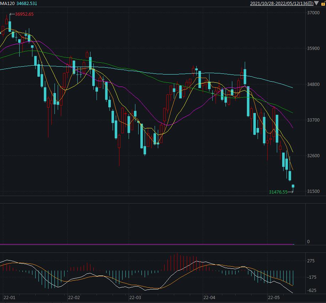Image resolution: width=326 pixels, height=303 pixels.
Task: Select the 22-05 date marker
Action: (x=274, y=298)
